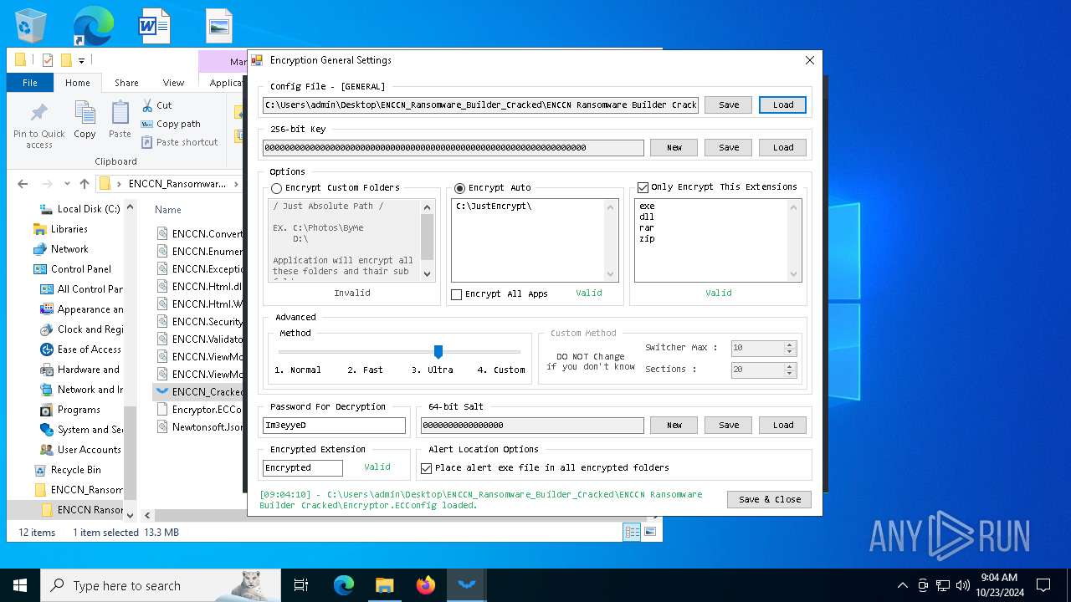The width and height of the screenshot is (1071, 602).
Task: Select Control Panel in the navigation tree
Action: 81,269
